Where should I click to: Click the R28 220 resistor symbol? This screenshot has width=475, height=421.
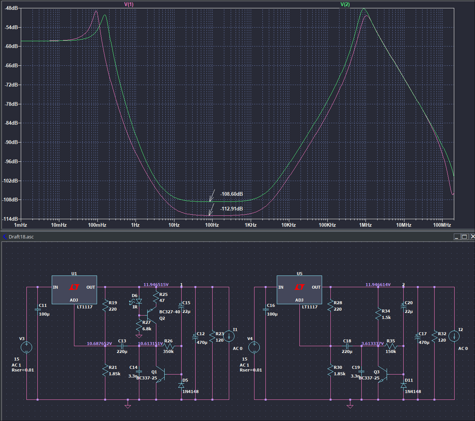click(330, 305)
